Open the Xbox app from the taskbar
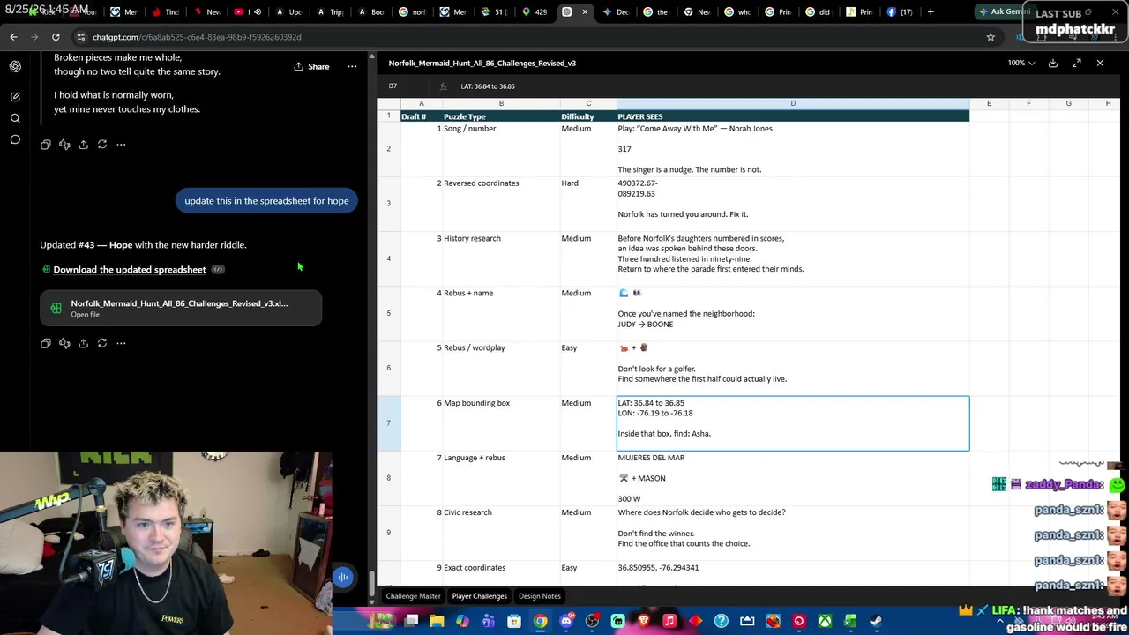Screen dimensions: 1129x635 825,621
